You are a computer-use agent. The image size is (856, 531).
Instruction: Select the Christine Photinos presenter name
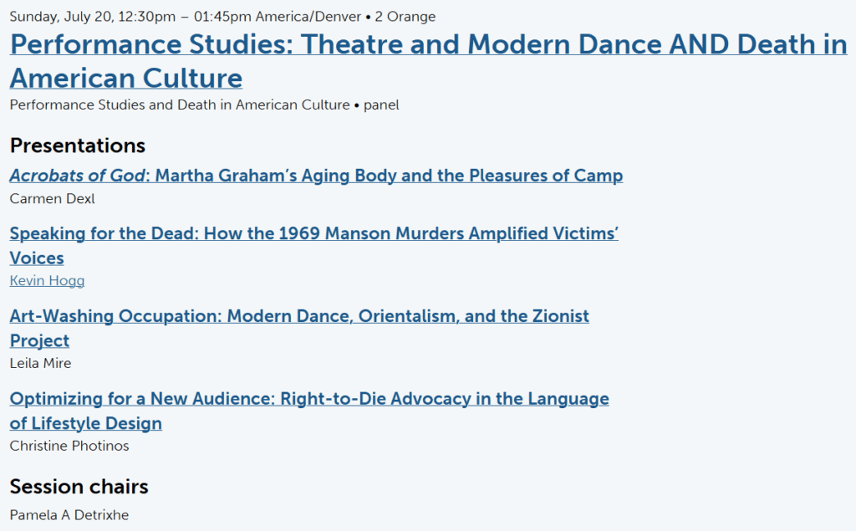(69, 446)
